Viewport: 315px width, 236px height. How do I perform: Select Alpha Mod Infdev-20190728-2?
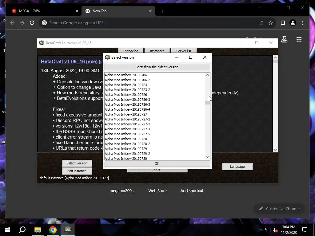pos(155,144)
